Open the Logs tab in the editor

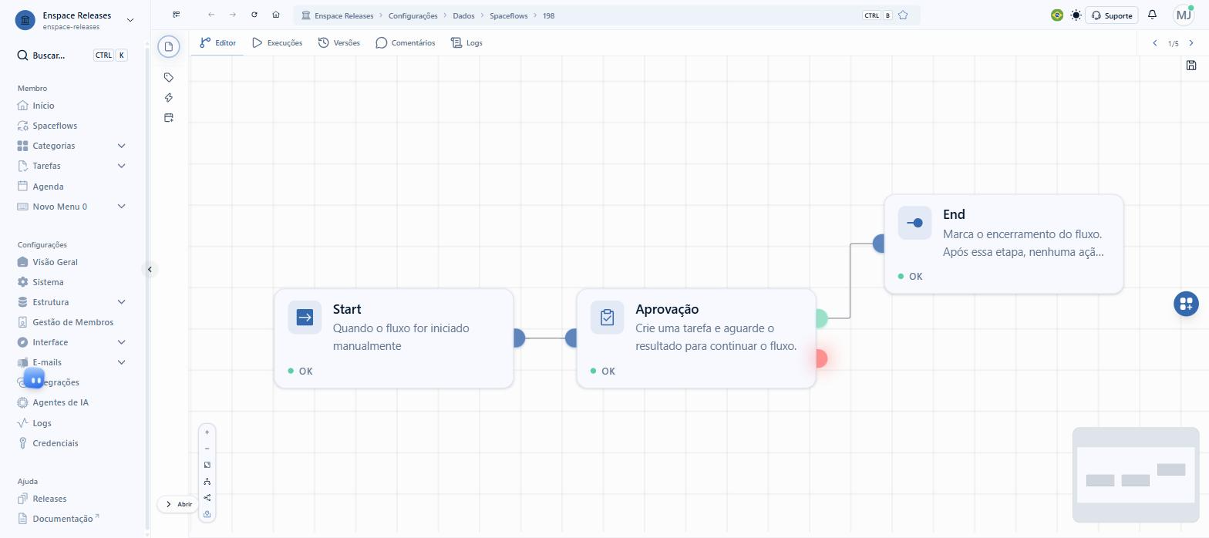(x=466, y=42)
